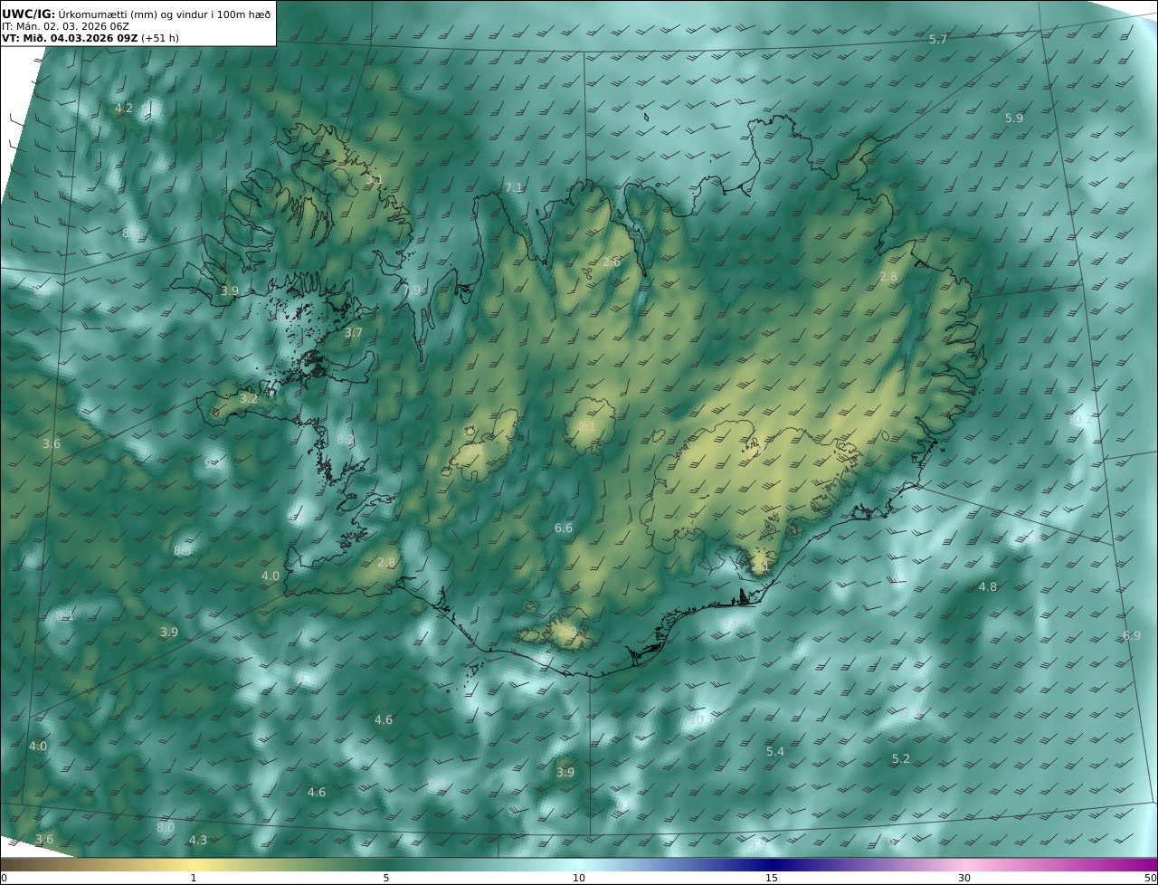Click the 5.7 value on the map
Viewport: 1158px width, 885px height.
pyautogui.click(x=938, y=40)
